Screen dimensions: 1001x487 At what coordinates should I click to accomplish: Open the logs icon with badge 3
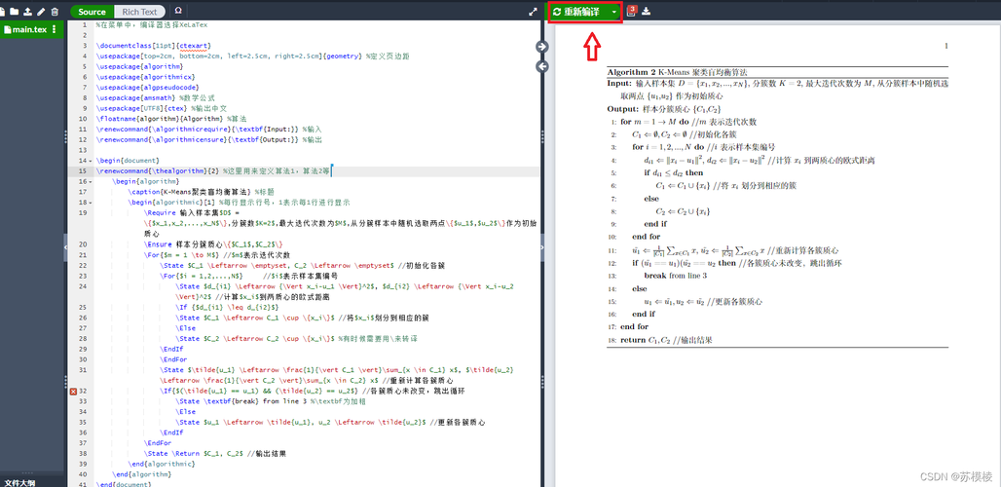pyautogui.click(x=631, y=12)
